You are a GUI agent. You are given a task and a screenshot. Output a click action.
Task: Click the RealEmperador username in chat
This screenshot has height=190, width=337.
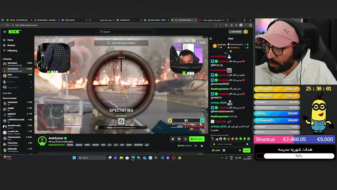click(220, 89)
